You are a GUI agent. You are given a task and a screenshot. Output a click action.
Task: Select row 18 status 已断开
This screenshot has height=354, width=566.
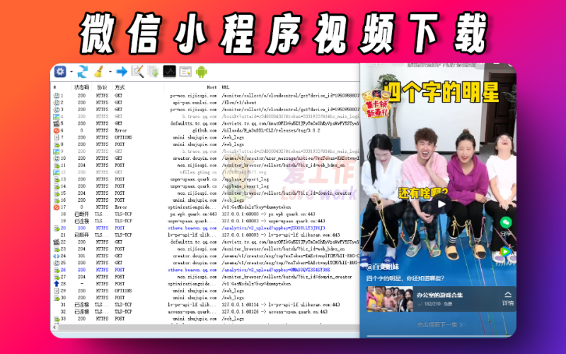click(x=81, y=215)
